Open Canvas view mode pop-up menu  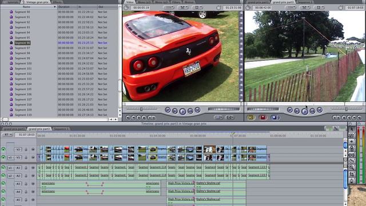pyautogui.click(x=319, y=7)
